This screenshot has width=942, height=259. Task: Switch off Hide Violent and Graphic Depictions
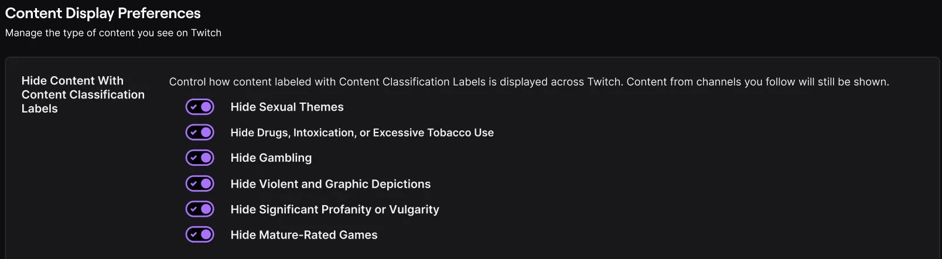[x=200, y=183]
